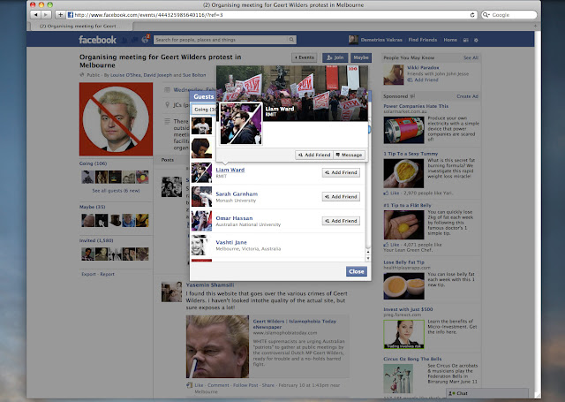Click scrollbar down arrow in Guests list
Viewport: 565px width, 402px height.
point(367,259)
